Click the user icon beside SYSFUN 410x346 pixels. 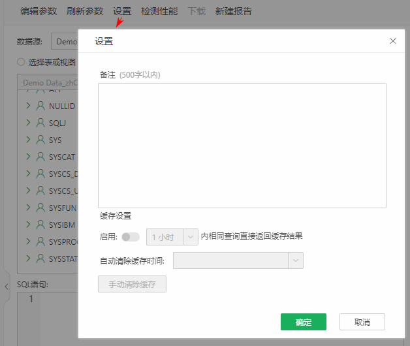(x=40, y=208)
